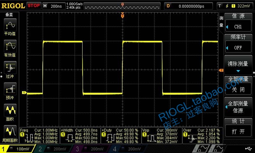The image size is (255, 153).
Task: Toggle 频率计 frequency counter OFF setting
Action: click(x=238, y=48)
